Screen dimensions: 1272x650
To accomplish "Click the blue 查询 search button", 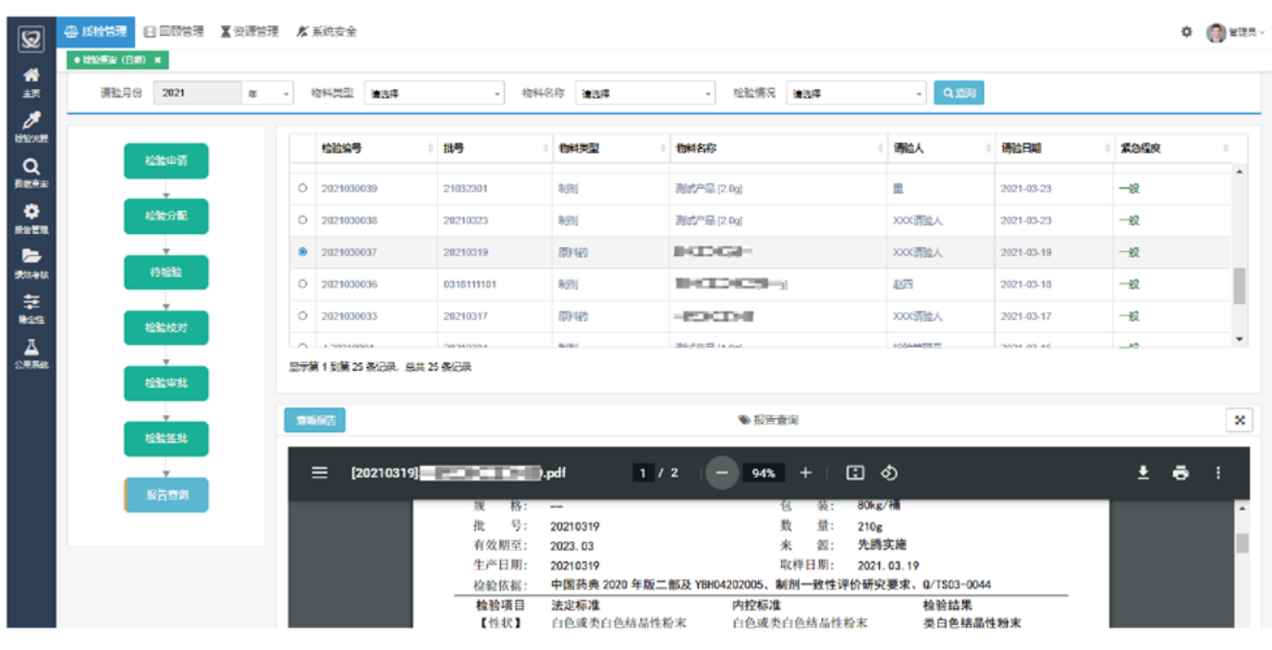I will [959, 92].
